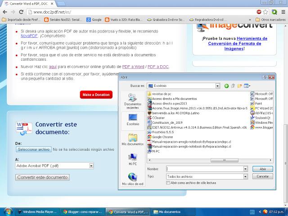Create new folder icon in Abrir dialog
This screenshot has width=288, height=216.
[x=239, y=86]
